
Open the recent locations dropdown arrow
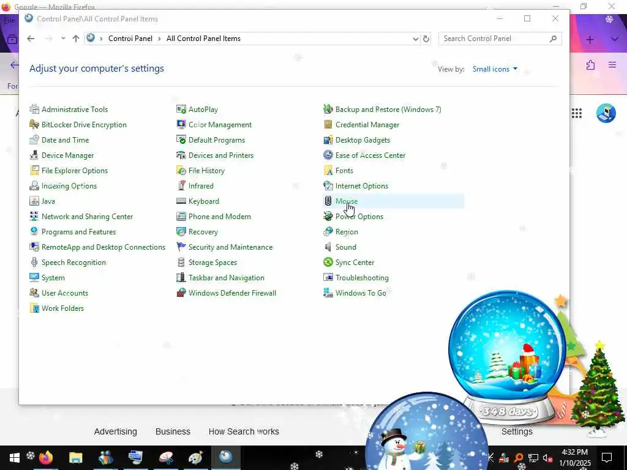[63, 39]
